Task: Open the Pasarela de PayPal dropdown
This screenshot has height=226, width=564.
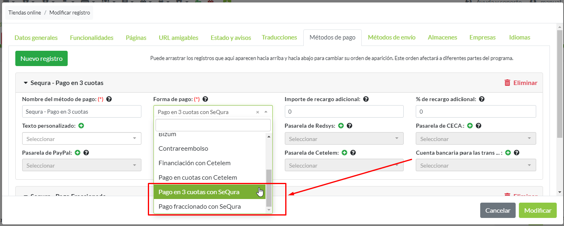Action: point(81,166)
